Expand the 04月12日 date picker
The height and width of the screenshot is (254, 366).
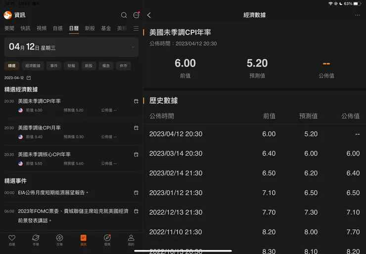71,47
